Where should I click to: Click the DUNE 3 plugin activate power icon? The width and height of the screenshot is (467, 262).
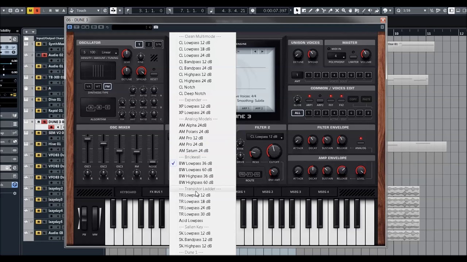click(70, 27)
